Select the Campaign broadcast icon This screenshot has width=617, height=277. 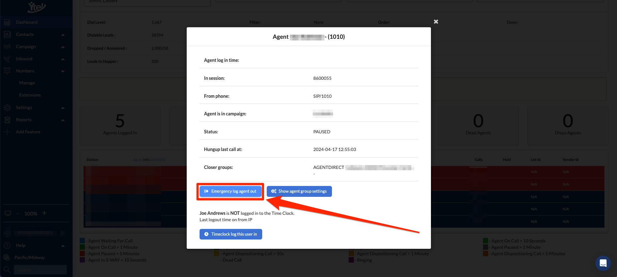(7, 47)
